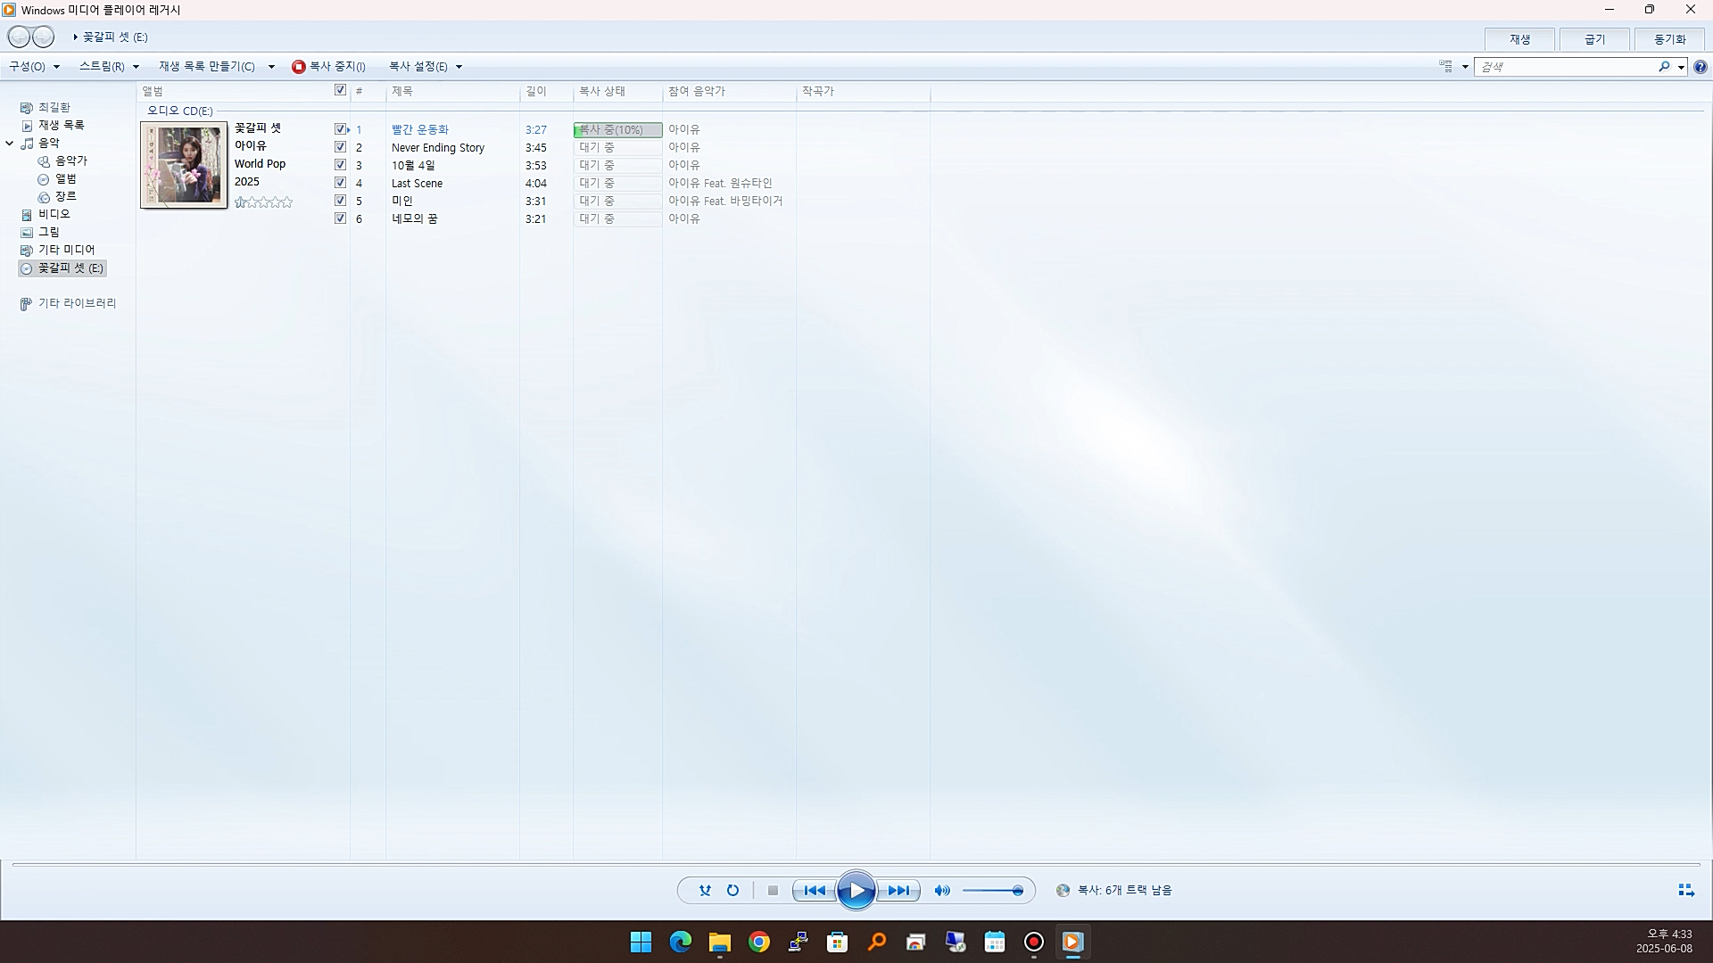The image size is (1713, 963).
Task: Adjust the volume slider
Action: [992, 890]
